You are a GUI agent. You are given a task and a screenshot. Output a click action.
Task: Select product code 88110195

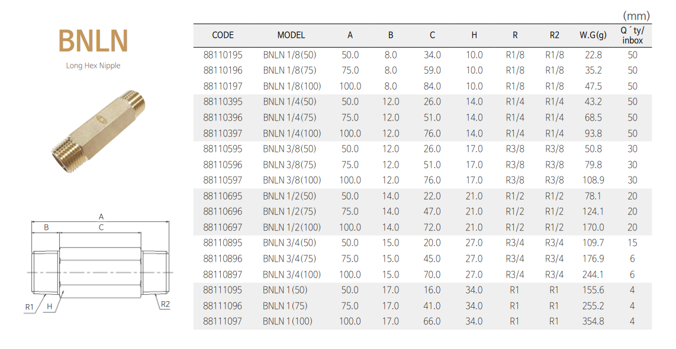(223, 55)
